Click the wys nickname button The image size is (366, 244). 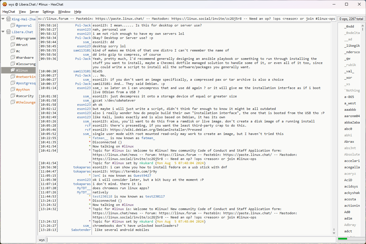(42, 240)
